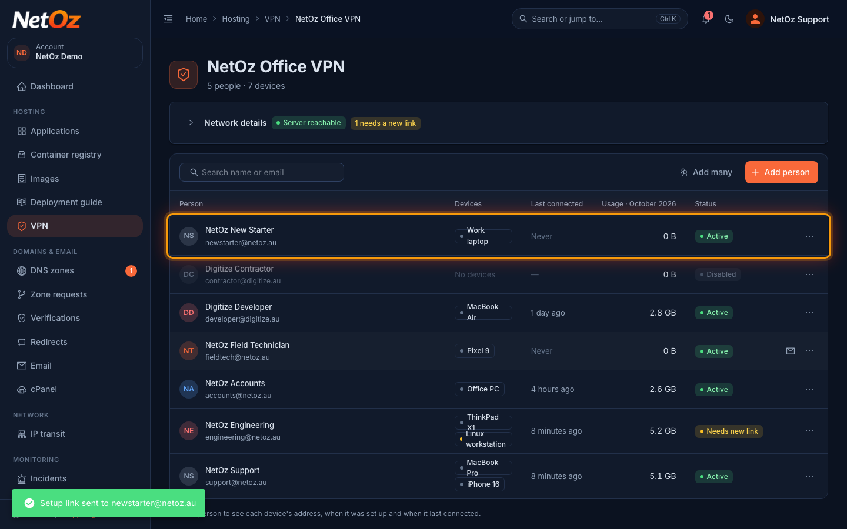Click the Disabled status badge
Screen dimensions: 847x529
click(x=718, y=274)
